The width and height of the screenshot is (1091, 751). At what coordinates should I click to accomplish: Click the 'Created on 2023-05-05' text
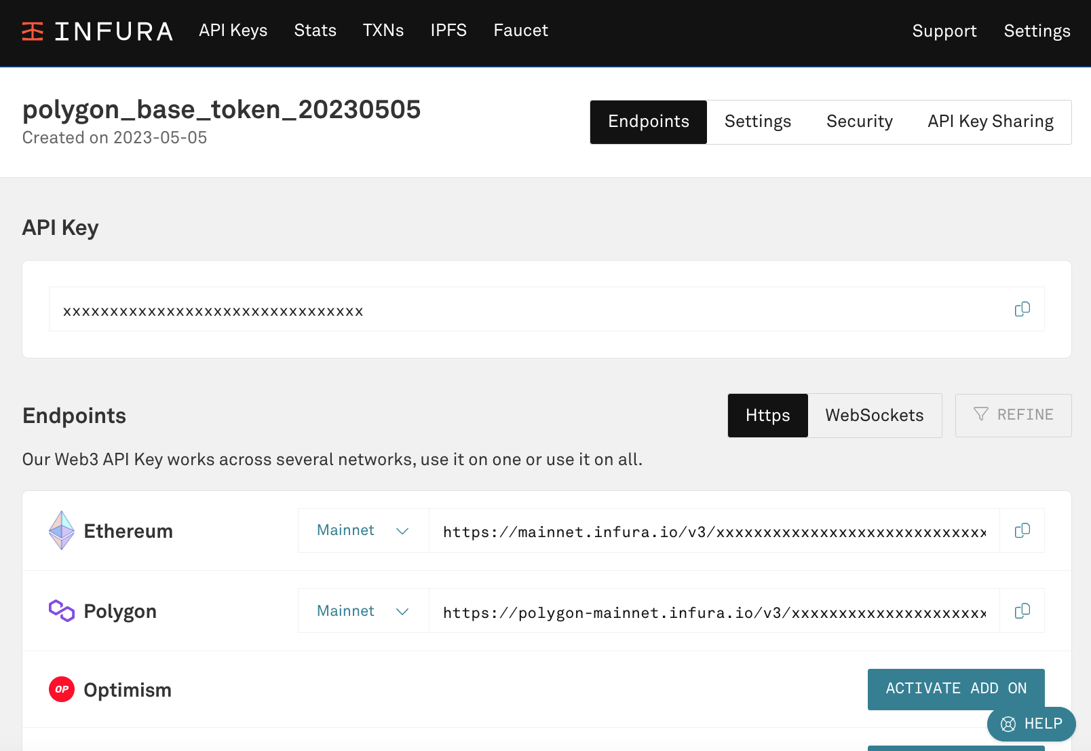point(115,138)
